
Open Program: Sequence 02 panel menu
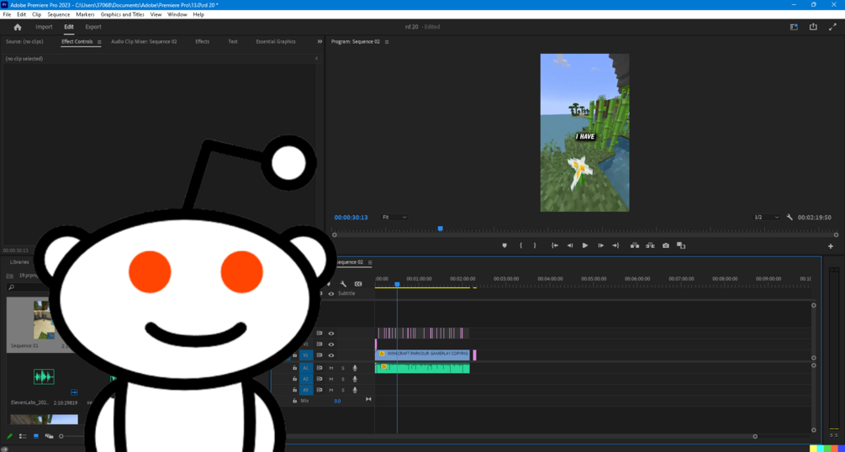click(387, 42)
